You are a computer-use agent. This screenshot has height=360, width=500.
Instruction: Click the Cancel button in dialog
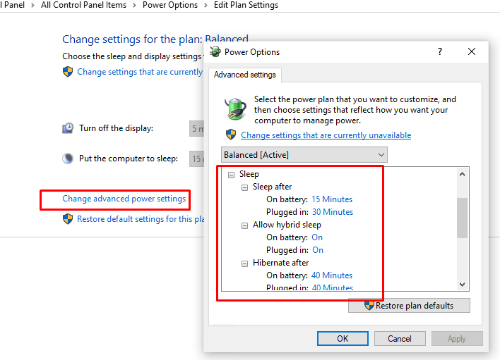(x=400, y=338)
